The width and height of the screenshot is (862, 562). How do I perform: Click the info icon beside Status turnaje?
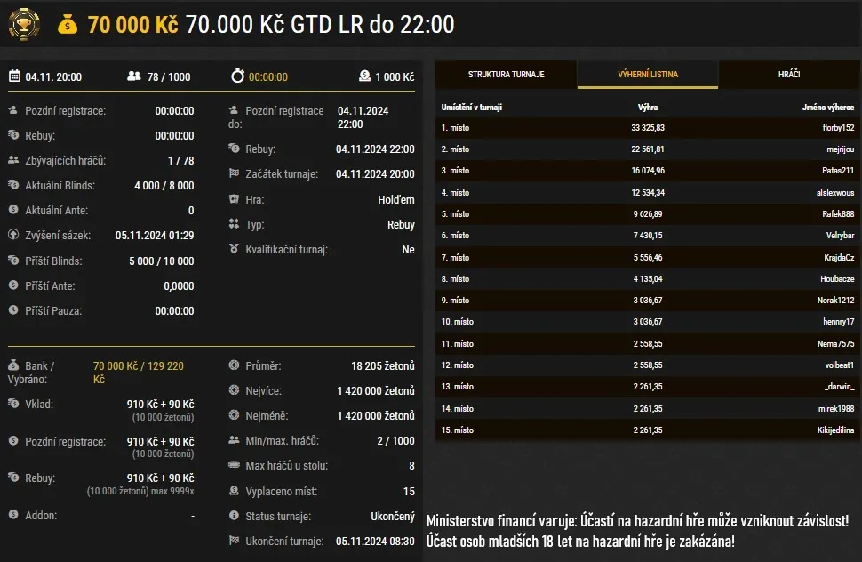point(234,517)
